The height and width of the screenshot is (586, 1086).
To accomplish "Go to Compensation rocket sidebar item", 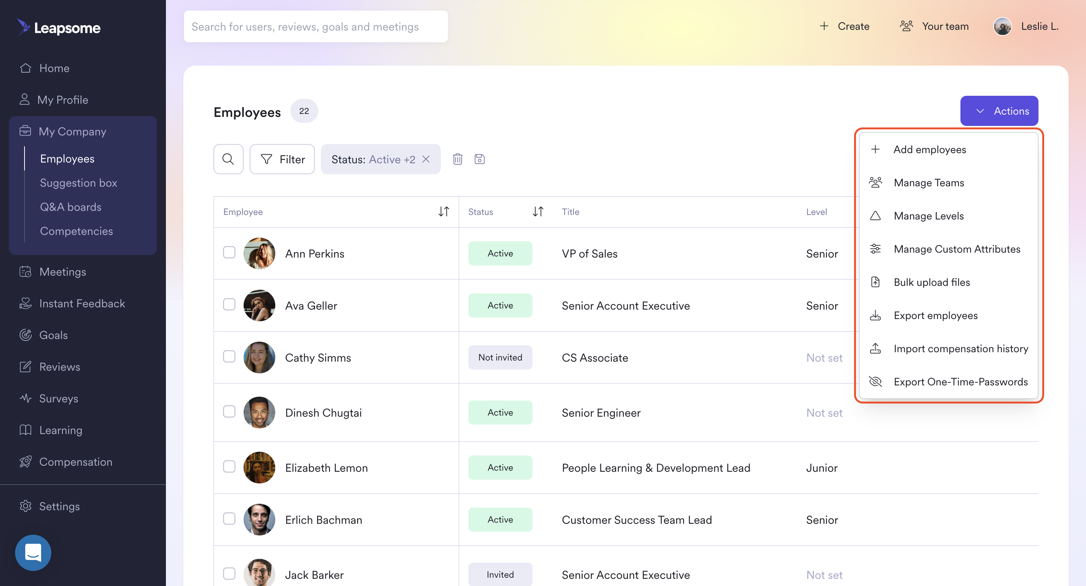I will (x=75, y=462).
